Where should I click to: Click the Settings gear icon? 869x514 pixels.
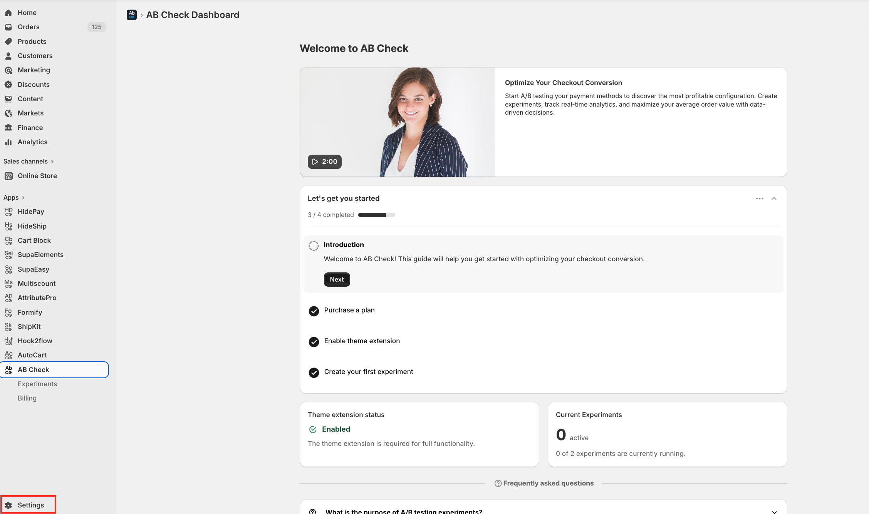[x=8, y=505]
